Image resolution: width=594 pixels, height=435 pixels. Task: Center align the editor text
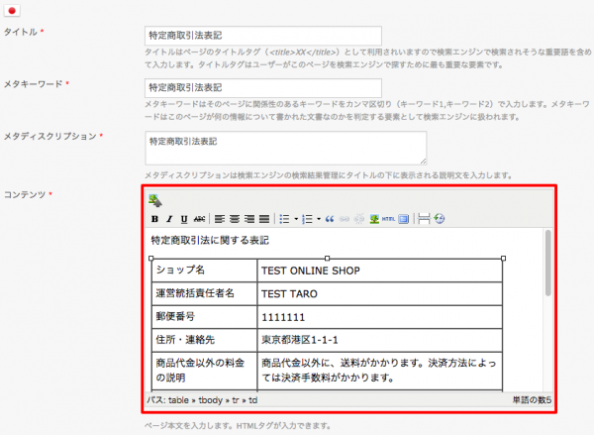(235, 218)
